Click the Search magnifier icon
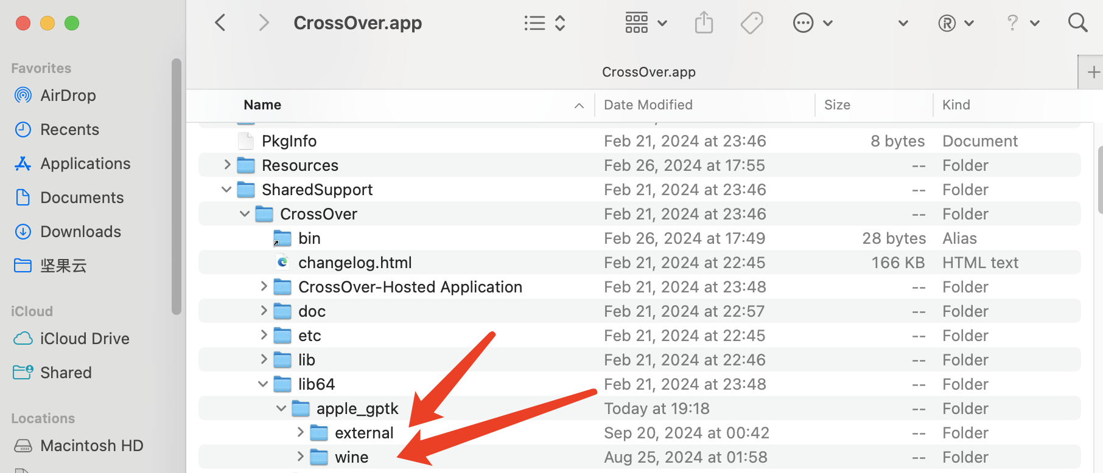The height and width of the screenshot is (473, 1103). coord(1077,23)
